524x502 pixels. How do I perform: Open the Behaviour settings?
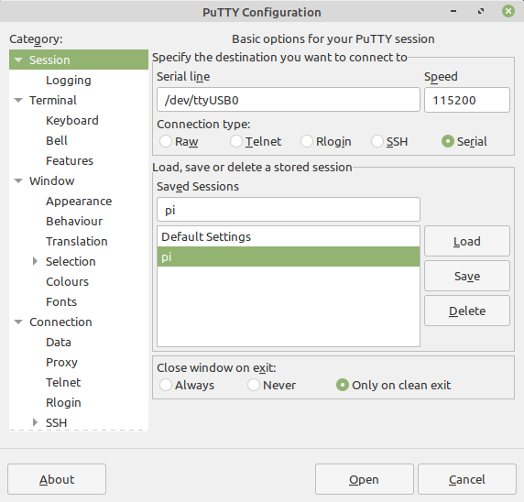[74, 222]
